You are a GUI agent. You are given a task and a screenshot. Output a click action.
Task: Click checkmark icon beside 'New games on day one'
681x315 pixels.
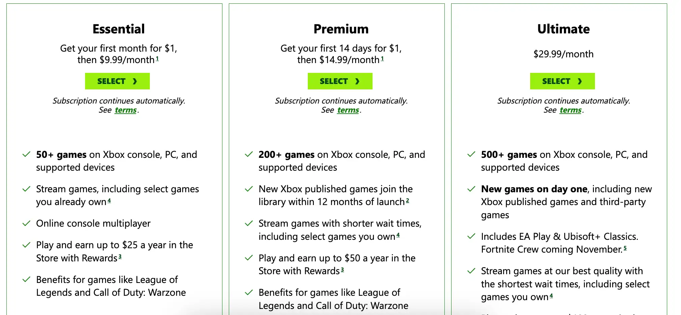coord(471,189)
